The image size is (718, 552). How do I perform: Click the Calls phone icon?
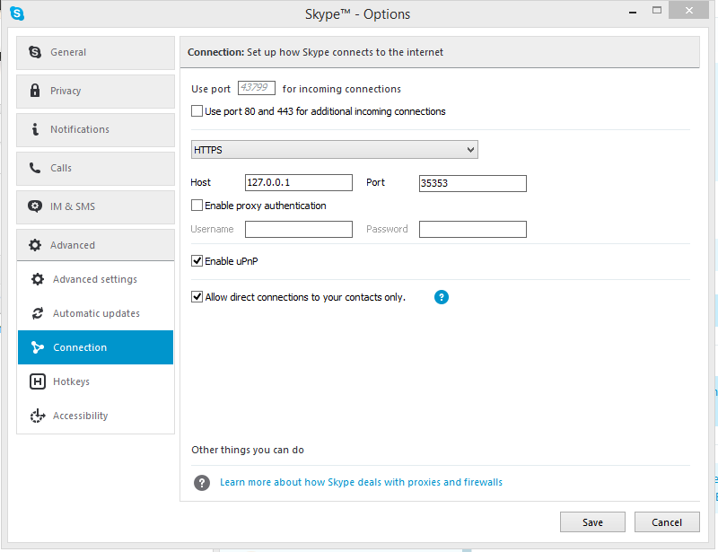coord(35,168)
